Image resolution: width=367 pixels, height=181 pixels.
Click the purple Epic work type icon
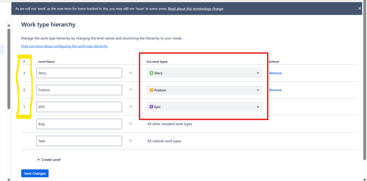(x=151, y=107)
